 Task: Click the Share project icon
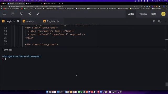tap(30, 14)
